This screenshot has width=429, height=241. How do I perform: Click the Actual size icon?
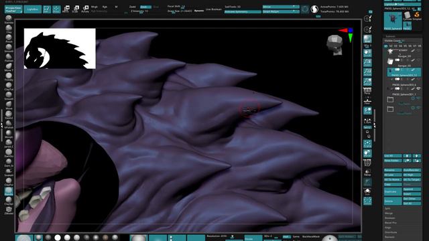pos(367,72)
